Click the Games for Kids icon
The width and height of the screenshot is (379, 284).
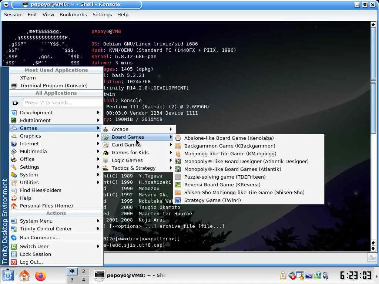(105, 153)
